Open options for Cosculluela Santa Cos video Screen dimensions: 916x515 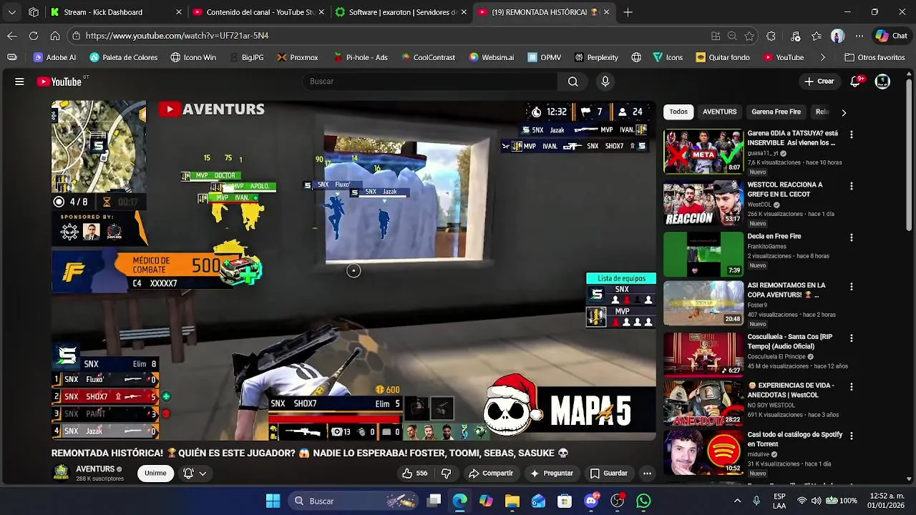tap(851, 338)
